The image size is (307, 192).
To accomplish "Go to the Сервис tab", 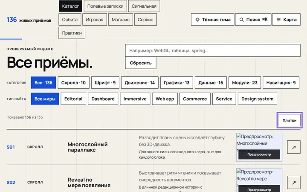I will pyautogui.click(x=145, y=19).
